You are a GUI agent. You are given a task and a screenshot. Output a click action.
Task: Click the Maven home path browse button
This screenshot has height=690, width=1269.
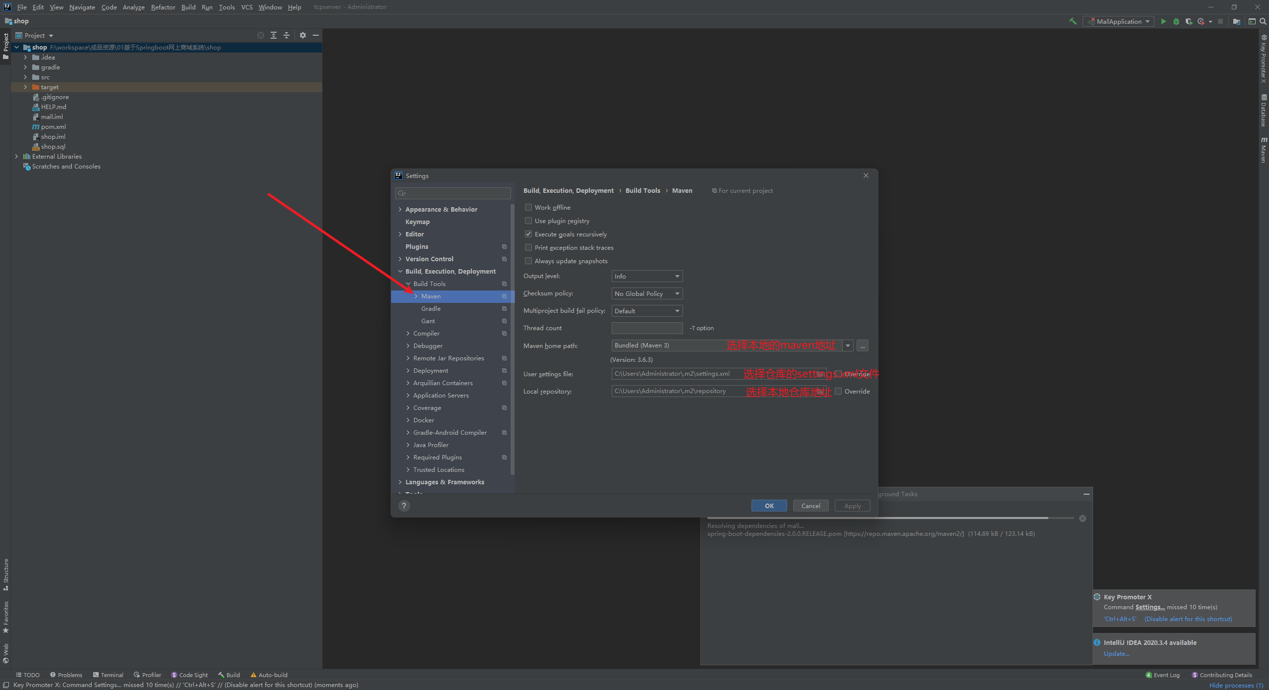864,345
